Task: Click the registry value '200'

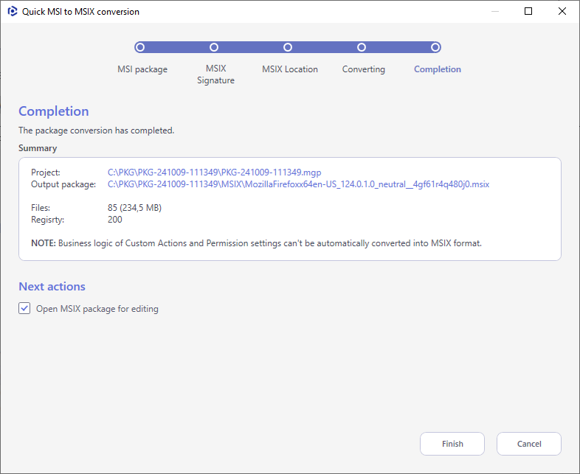Action: [x=114, y=220]
